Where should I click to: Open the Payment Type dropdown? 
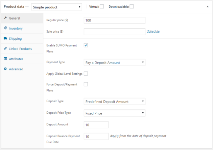click(115, 63)
